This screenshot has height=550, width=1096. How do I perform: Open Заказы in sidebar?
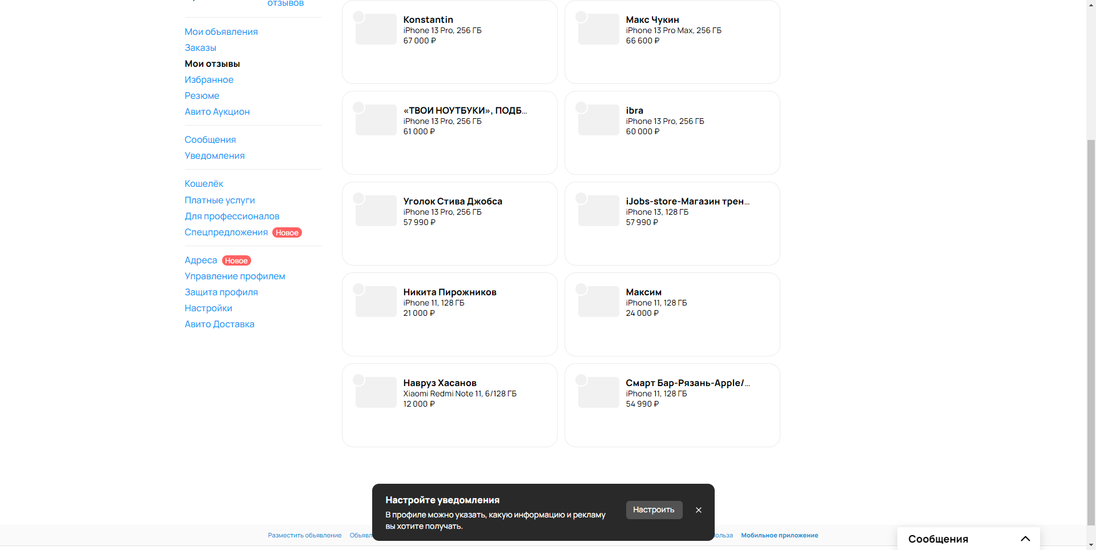pos(200,47)
